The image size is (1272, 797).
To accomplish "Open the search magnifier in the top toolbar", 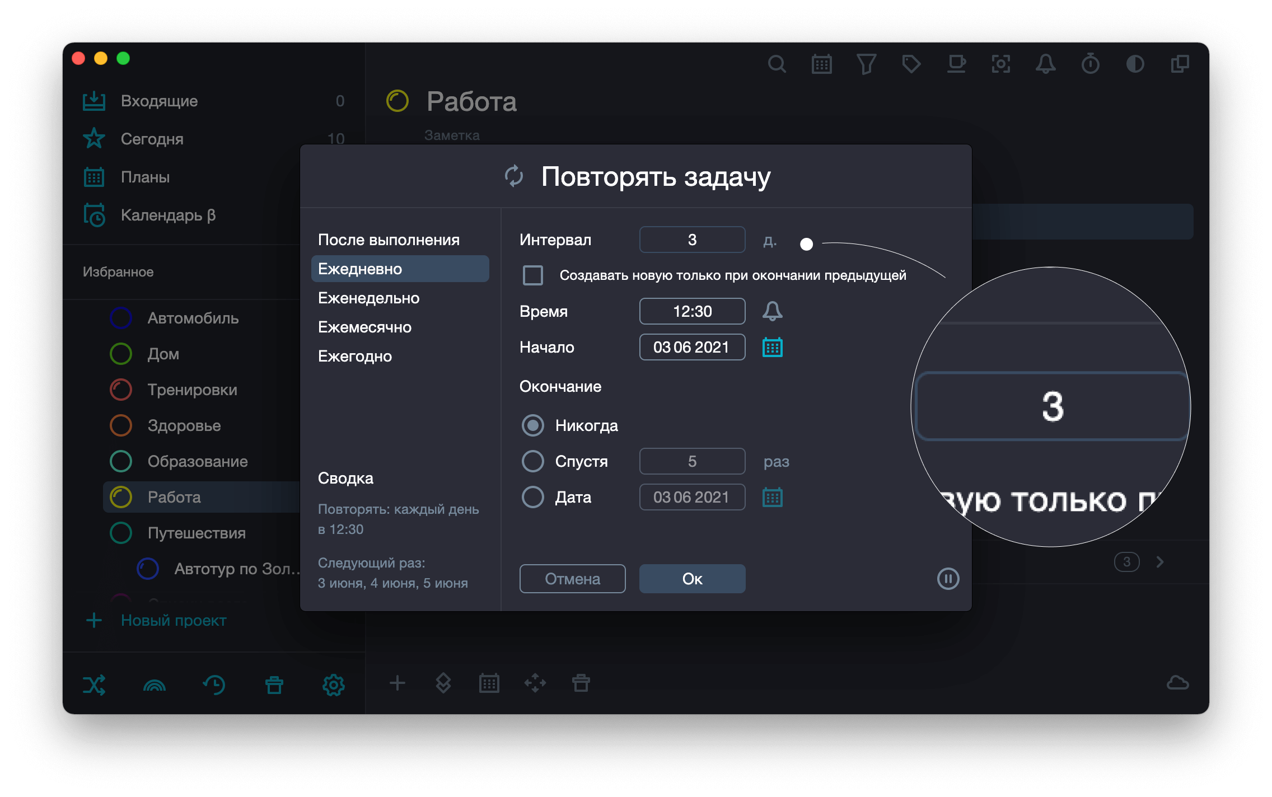I will click(777, 64).
